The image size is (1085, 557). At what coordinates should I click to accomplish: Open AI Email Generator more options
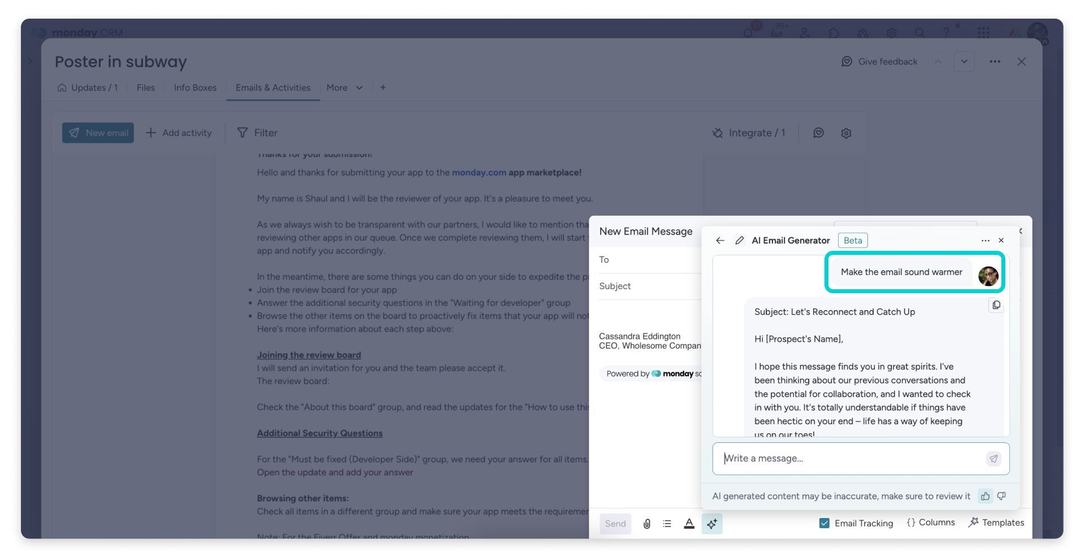coord(986,240)
